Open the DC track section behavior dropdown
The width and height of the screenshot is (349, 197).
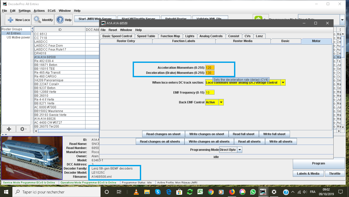click(x=283, y=83)
